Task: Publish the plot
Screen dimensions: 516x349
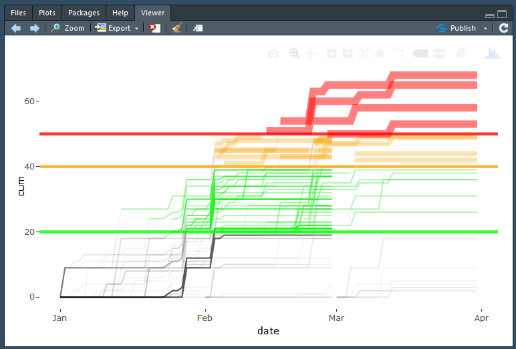Action: (x=456, y=28)
